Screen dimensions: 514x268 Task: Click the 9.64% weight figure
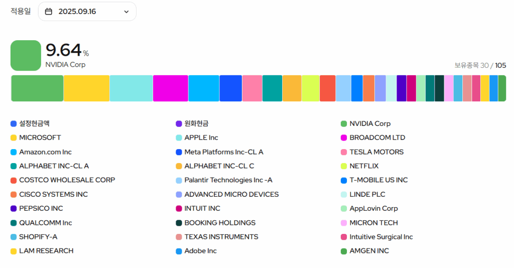tap(67, 50)
